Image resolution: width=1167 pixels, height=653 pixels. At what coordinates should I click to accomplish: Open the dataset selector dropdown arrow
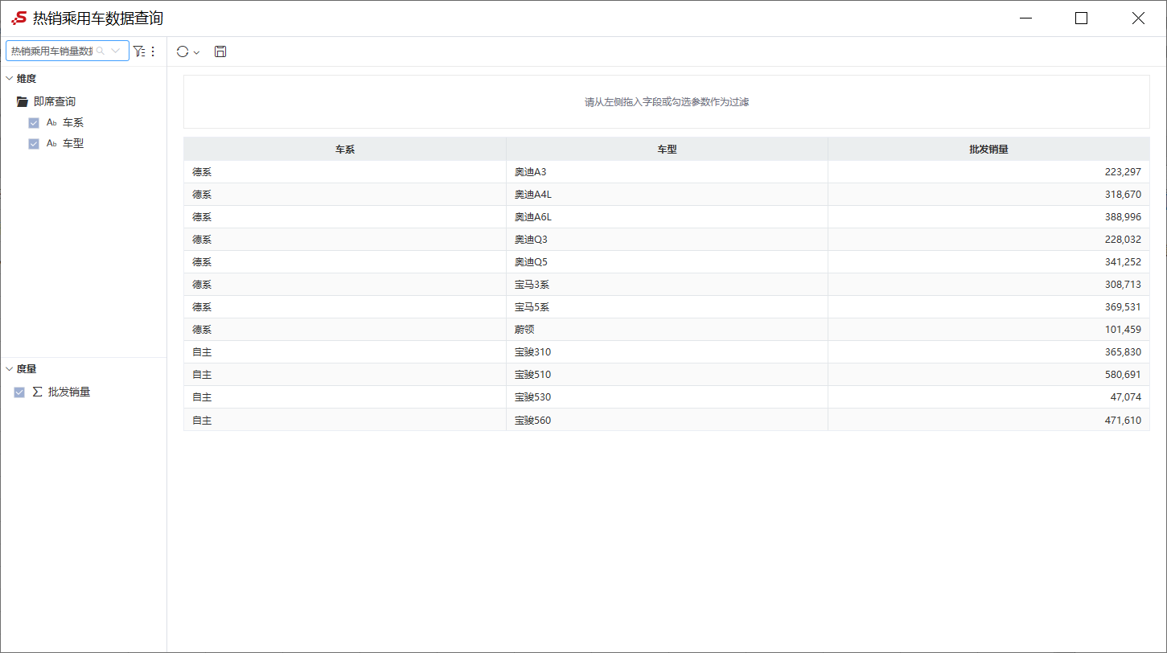coord(116,51)
